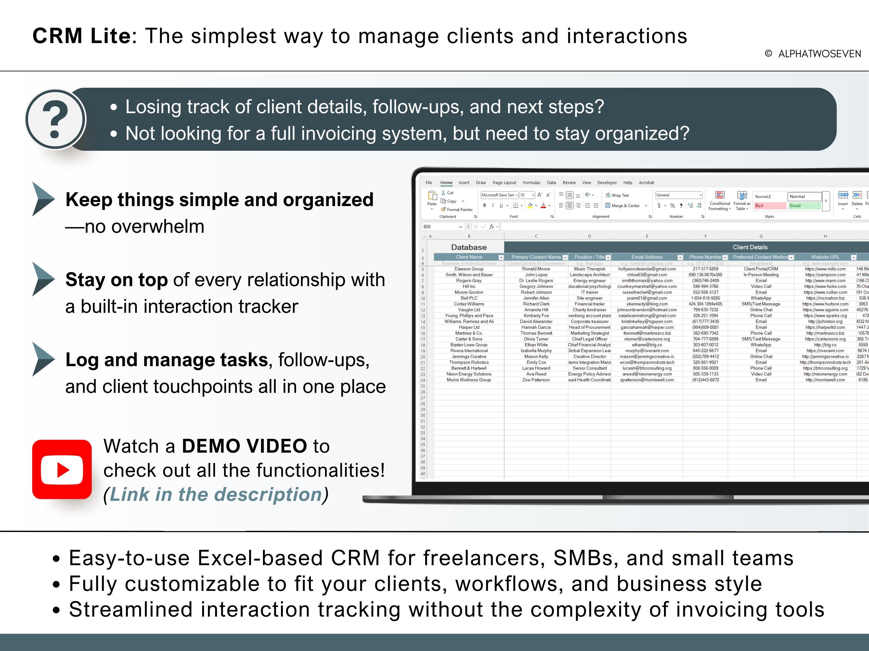Click the Copy icon

(444, 201)
